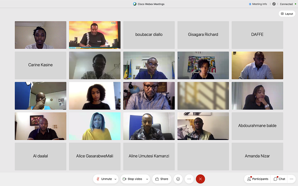Click the Cisco Webex Meetings logo icon
298x186 pixels.
[135, 4]
